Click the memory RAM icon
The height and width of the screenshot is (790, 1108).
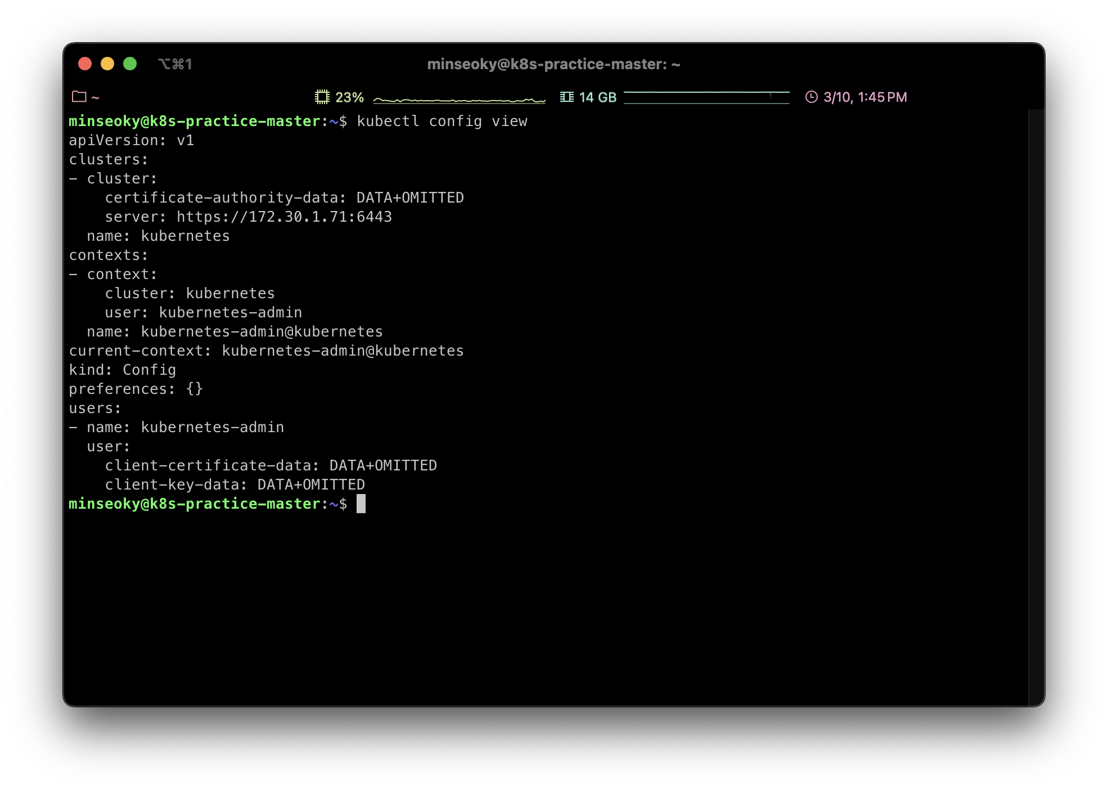[x=566, y=97]
